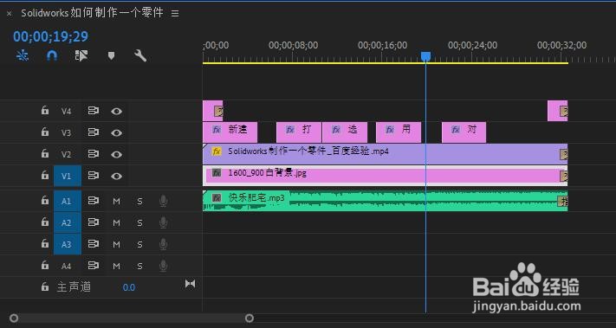Click the blue playhead marker

(425, 57)
